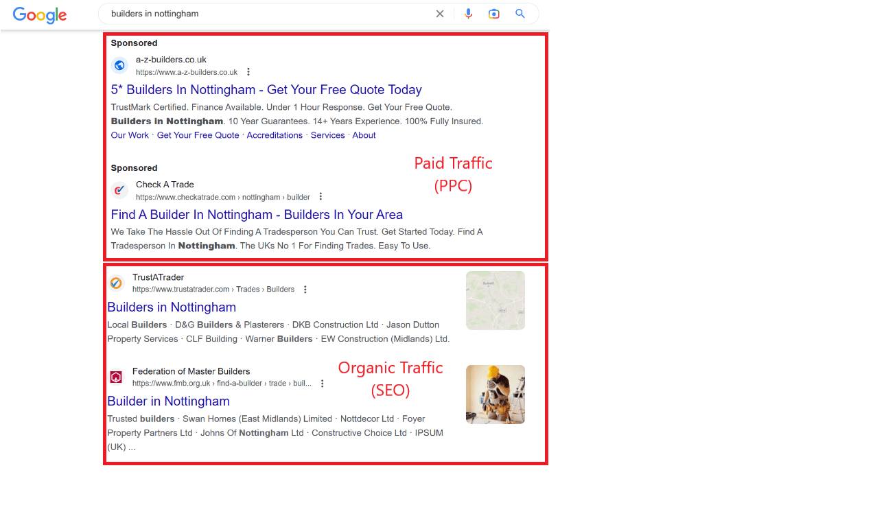Click first 'Sponsored' label above a-z-builders
This screenshot has width=886, height=527.
(134, 43)
